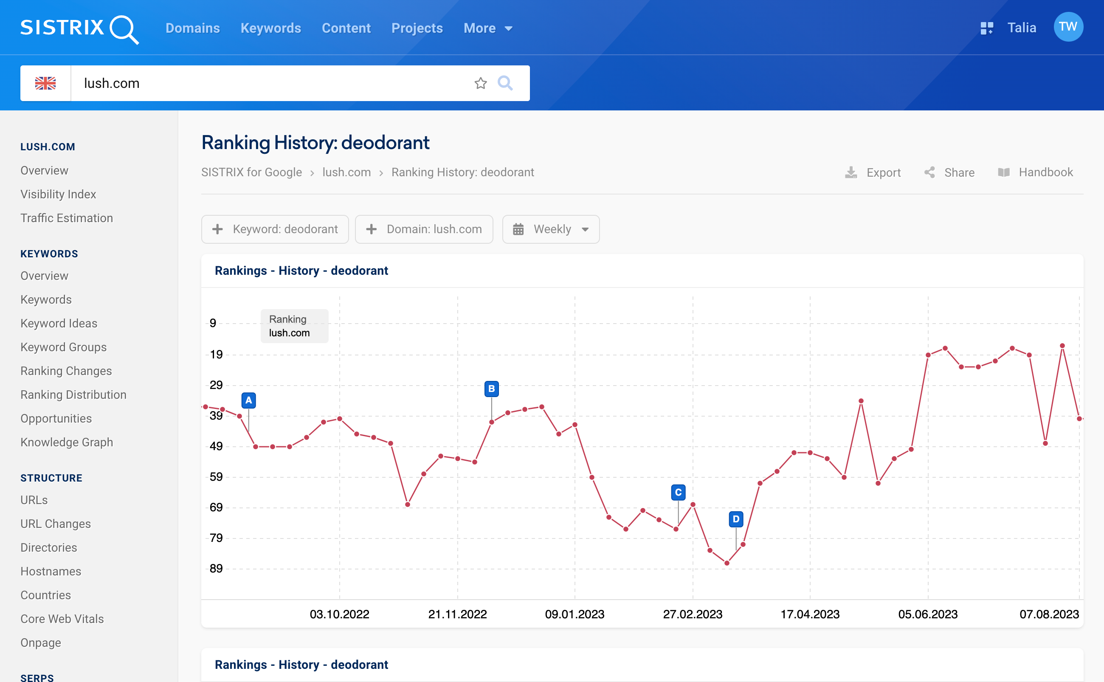The height and width of the screenshot is (682, 1104).
Task: Click Ranking History: deodorant breadcrumb
Action: 463,172
